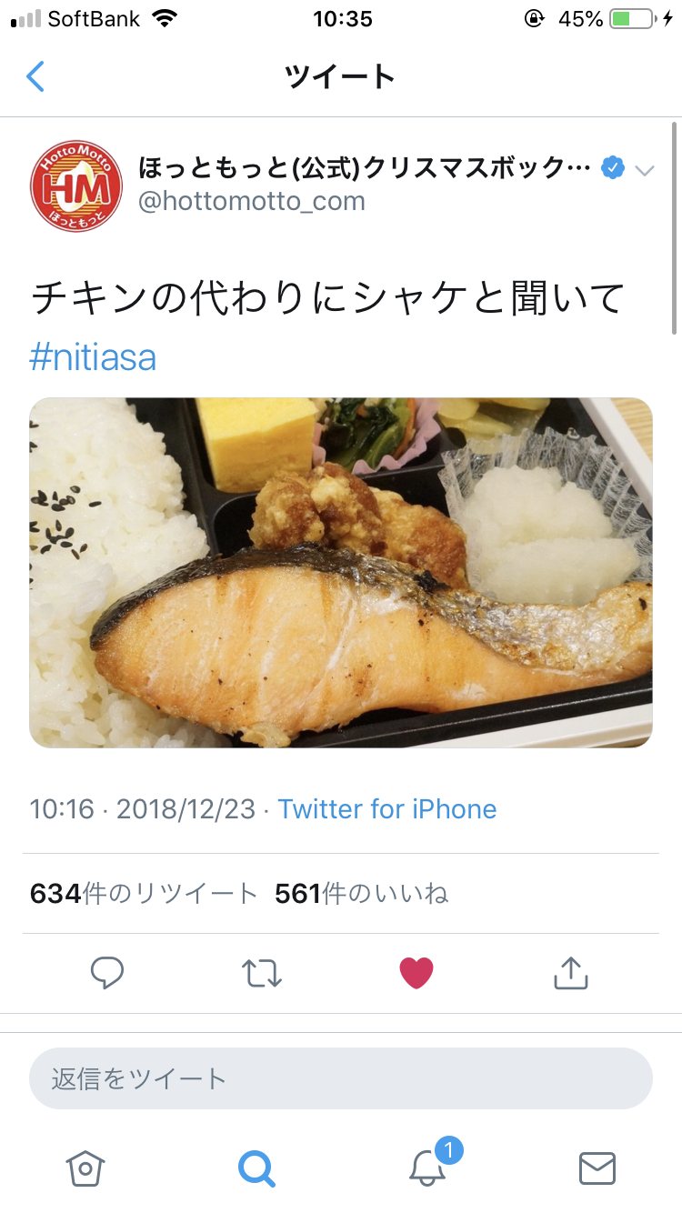Open the salmon bento photo
This screenshot has height=1213, width=682.
click(341, 572)
